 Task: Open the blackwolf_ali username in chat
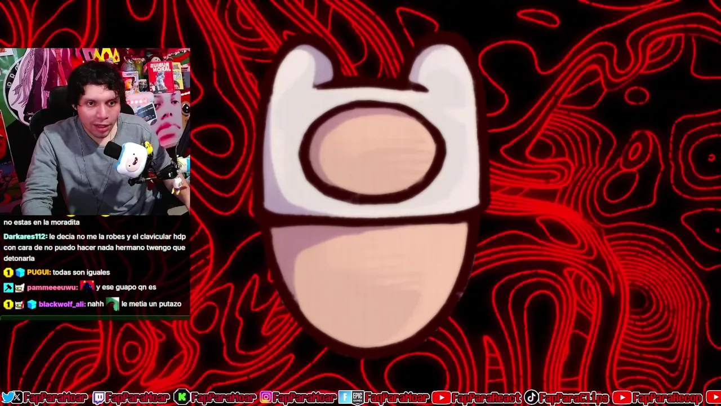(61, 304)
